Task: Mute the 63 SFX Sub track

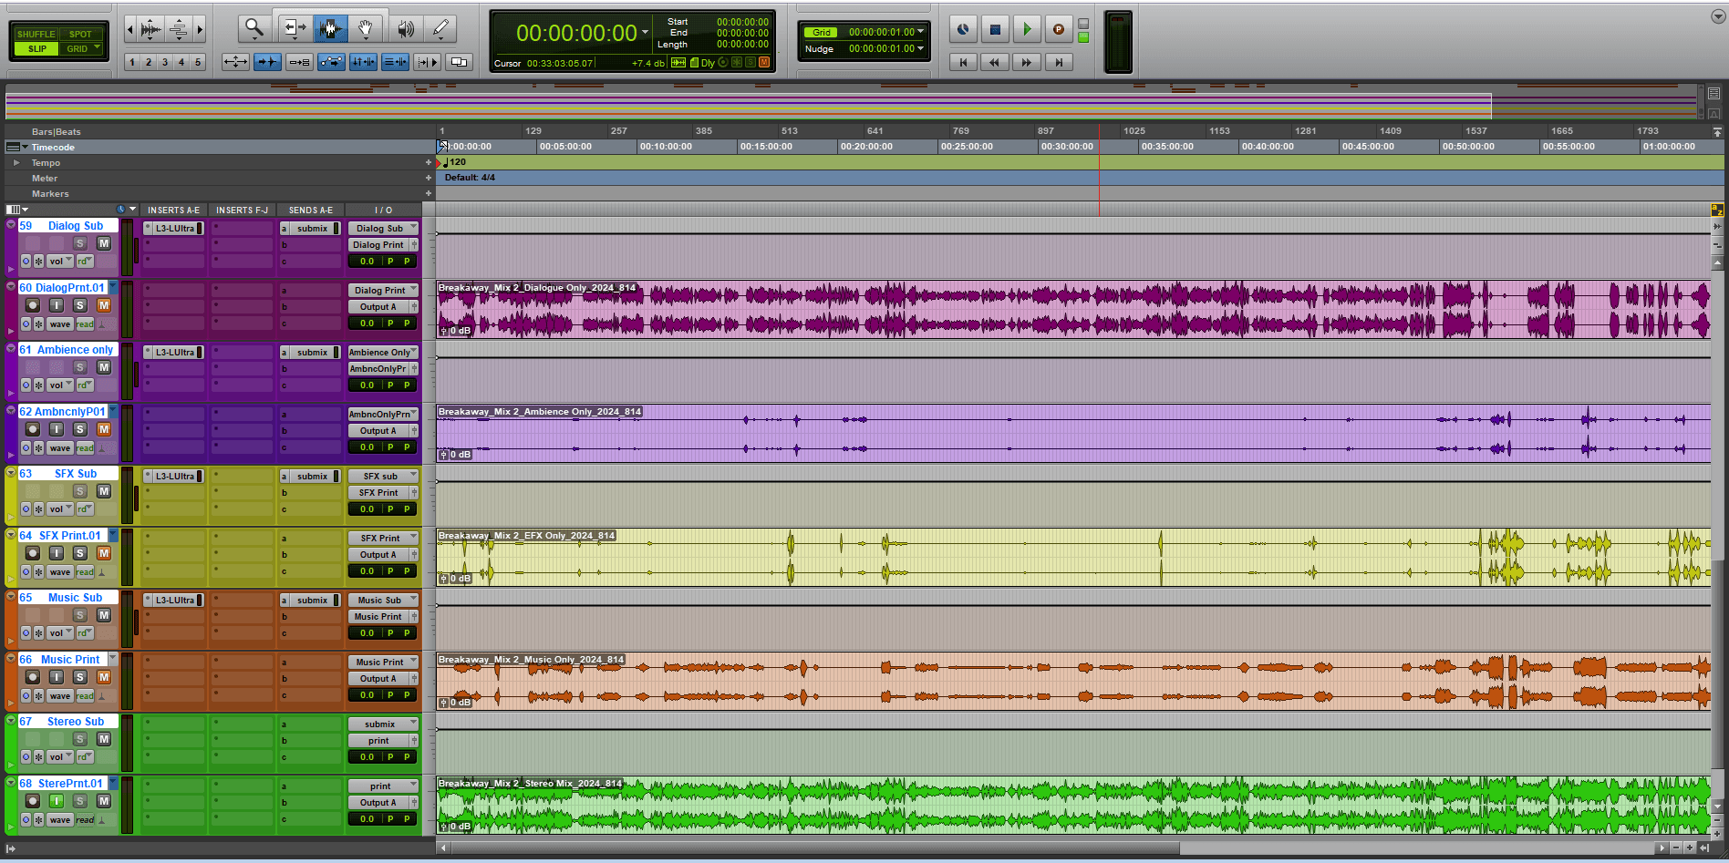Action: point(104,491)
